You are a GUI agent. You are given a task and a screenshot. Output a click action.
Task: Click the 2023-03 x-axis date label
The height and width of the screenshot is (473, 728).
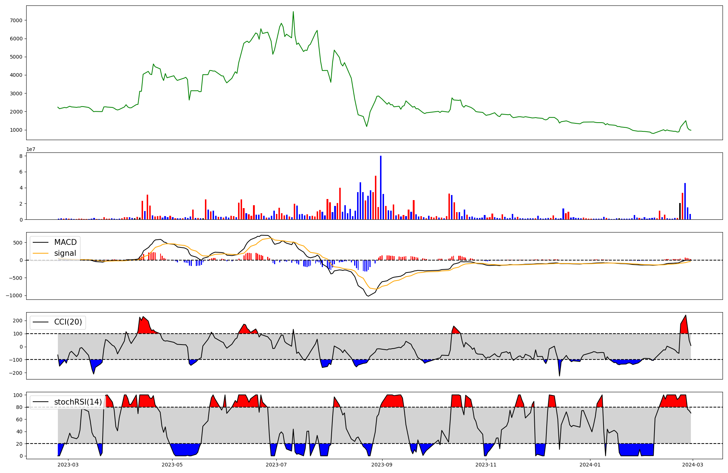coord(68,465)
